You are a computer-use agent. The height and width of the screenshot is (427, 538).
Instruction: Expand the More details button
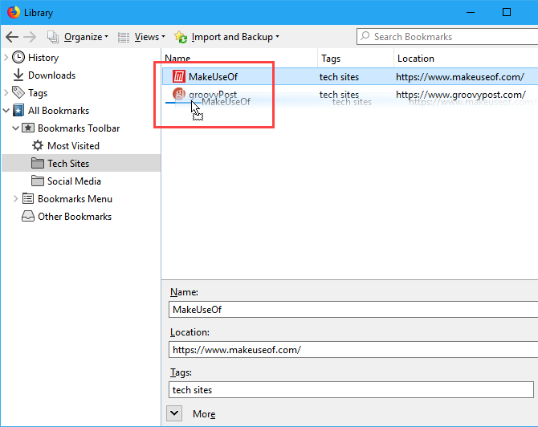176,413
